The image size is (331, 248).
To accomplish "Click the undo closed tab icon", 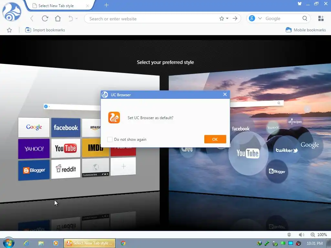I will pyautogui.click(x=71, y=18).
